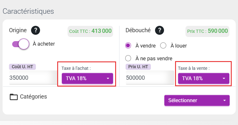Click the Catégories label text
Image resolution: width=238 pixels, height=125 pixels.
coord(33,97)
